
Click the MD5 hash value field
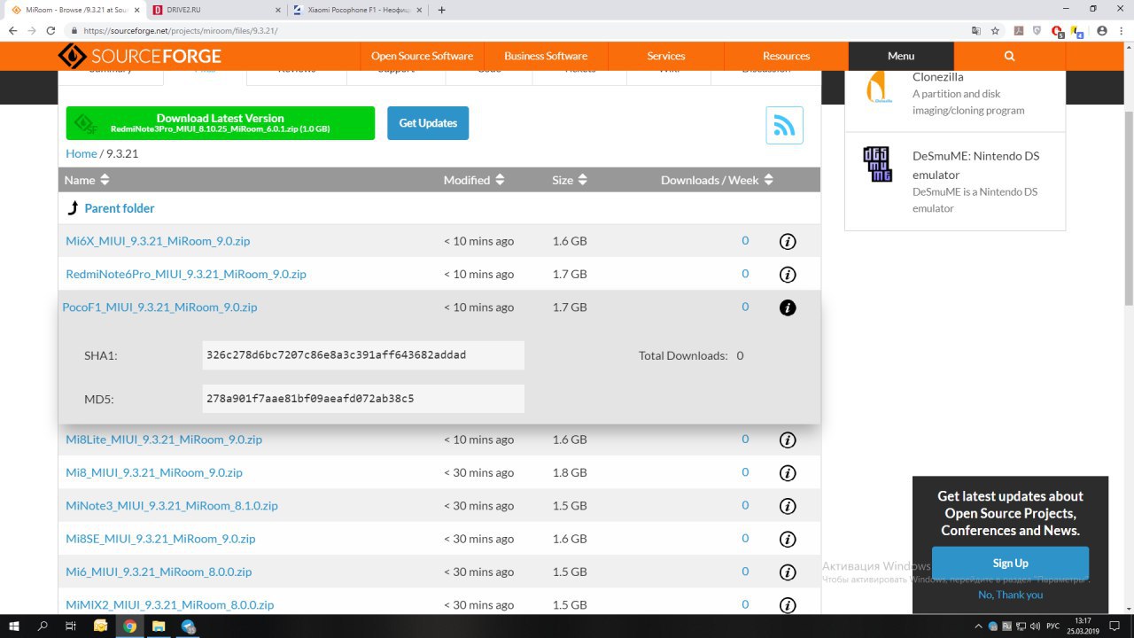pos(363,399)
